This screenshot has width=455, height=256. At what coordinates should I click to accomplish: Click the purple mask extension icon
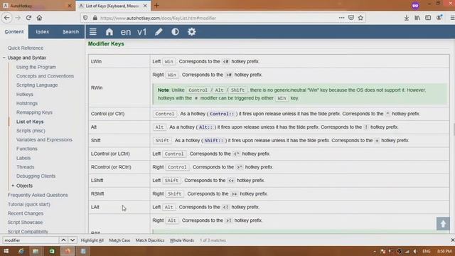pyautogui.click(x=415, y=6)
